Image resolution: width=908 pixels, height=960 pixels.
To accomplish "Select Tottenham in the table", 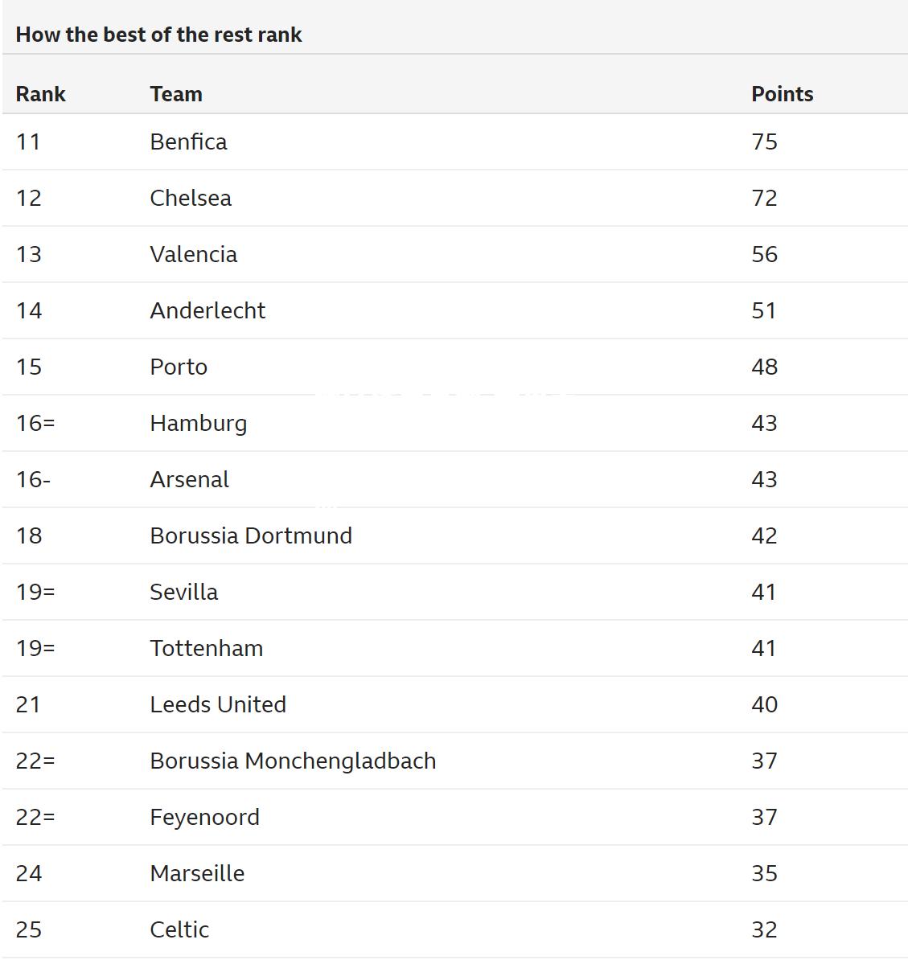I will pos(207,648).
